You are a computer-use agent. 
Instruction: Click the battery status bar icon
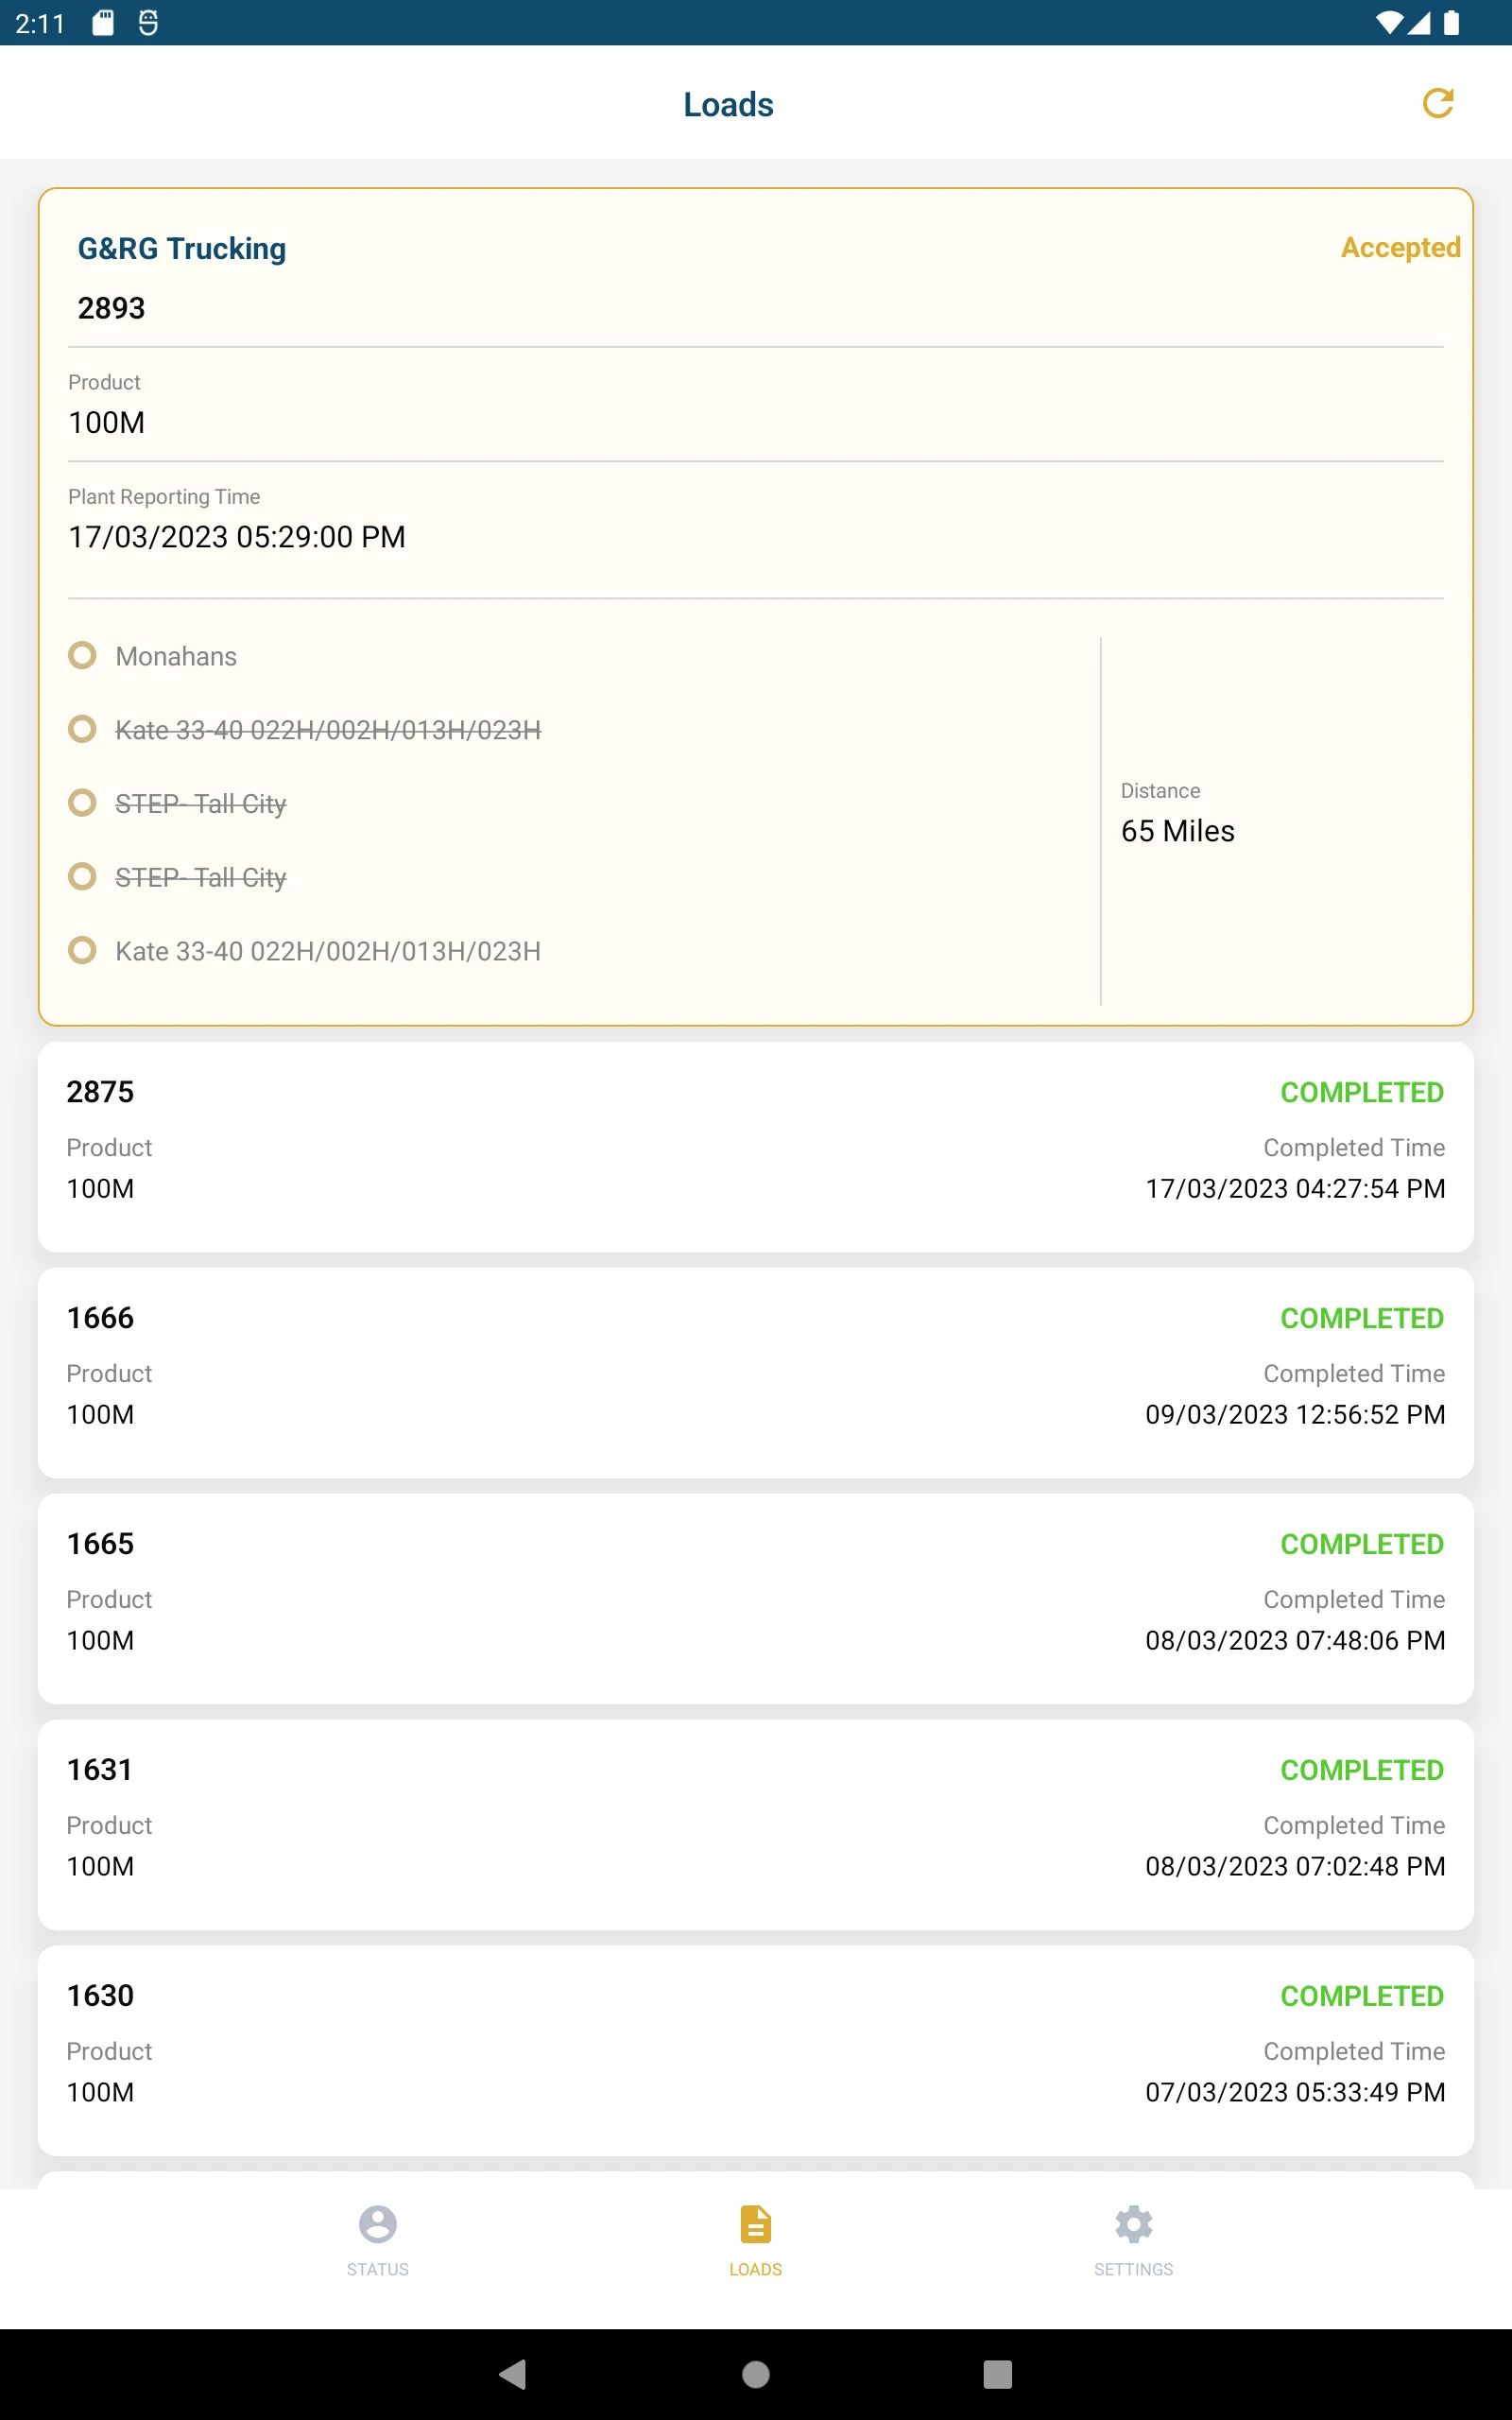pos(1451,22)
